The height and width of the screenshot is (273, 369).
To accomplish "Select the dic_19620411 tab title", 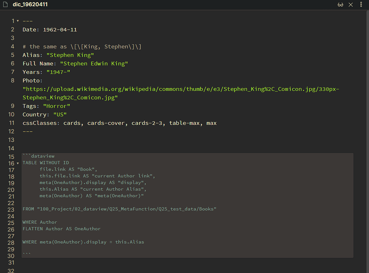I will point(30,4).
